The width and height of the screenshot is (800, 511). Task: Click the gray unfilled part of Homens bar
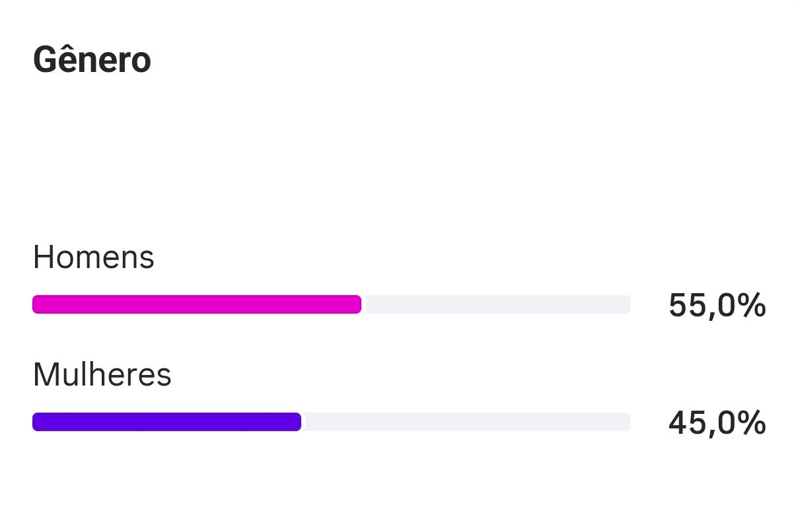(496, 304)
